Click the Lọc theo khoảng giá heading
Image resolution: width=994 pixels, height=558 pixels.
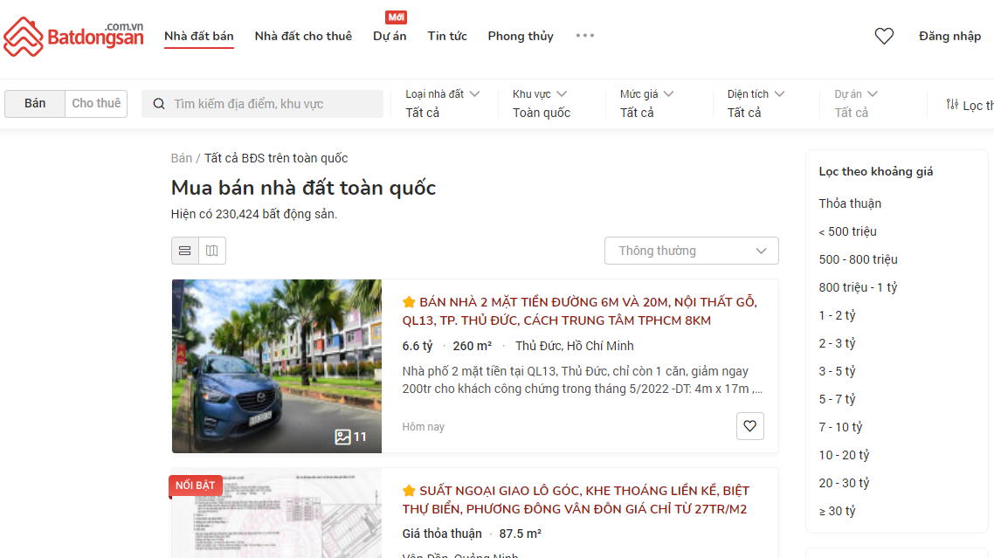click(x=875, y=171)
